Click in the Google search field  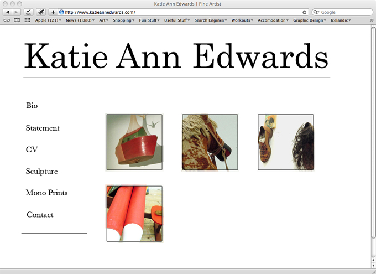[x=342, y=12]
